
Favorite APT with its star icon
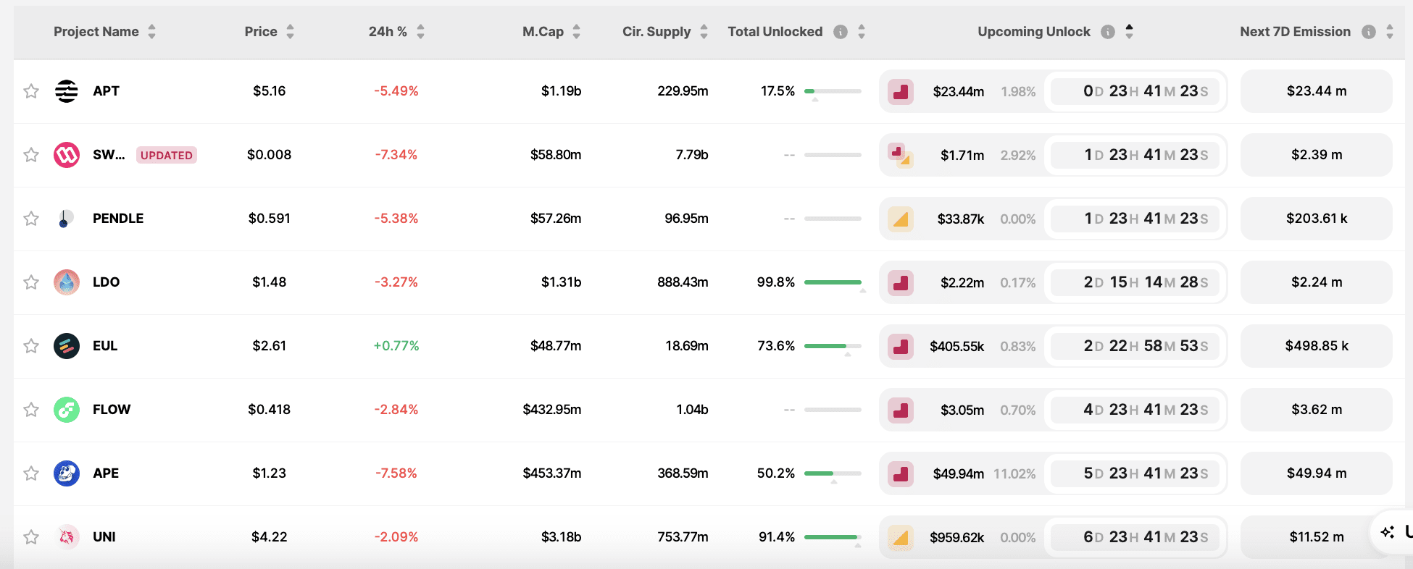click(x=31, y=91)
